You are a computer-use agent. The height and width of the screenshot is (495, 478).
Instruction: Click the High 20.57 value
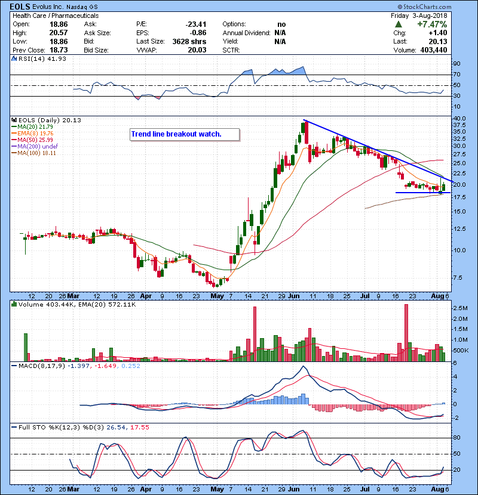pyautogui.click(x=59, y=33)
